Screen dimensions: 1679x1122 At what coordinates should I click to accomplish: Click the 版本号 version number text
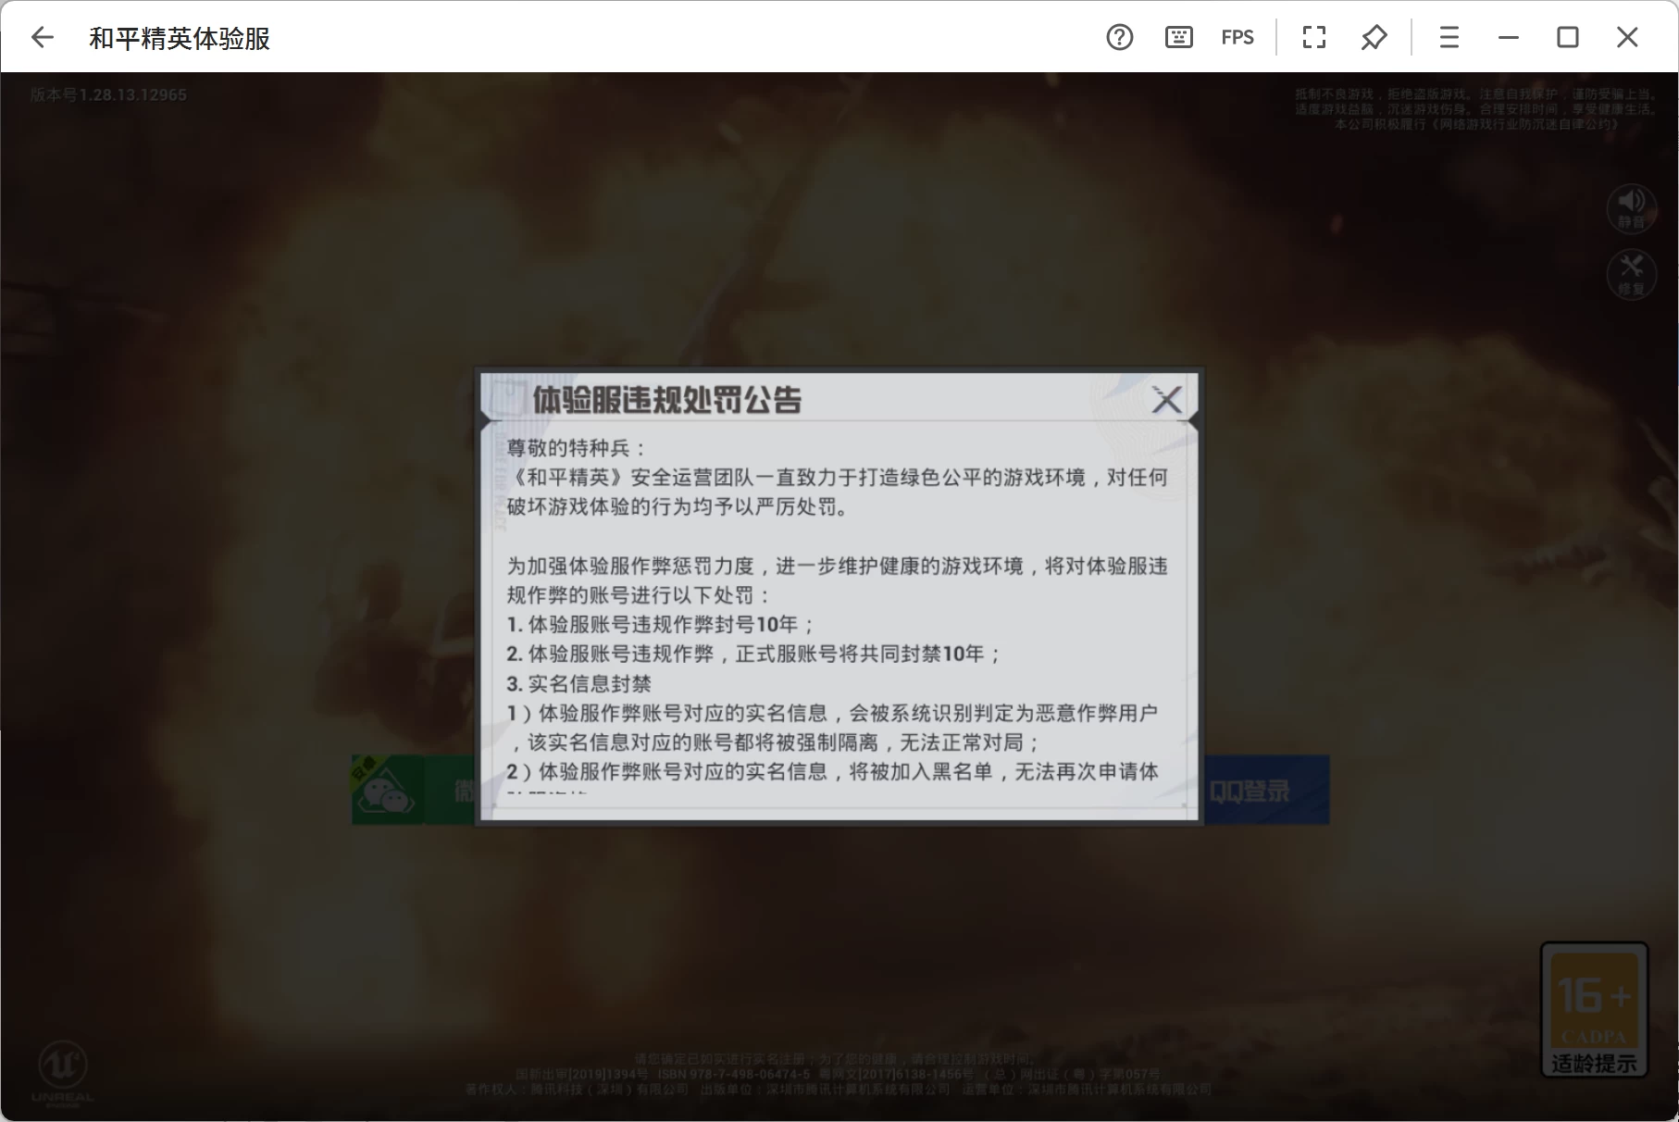tap(108, 94)
